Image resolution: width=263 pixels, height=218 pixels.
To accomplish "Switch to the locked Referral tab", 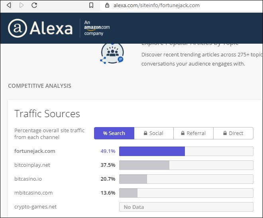I will [193, 133].
